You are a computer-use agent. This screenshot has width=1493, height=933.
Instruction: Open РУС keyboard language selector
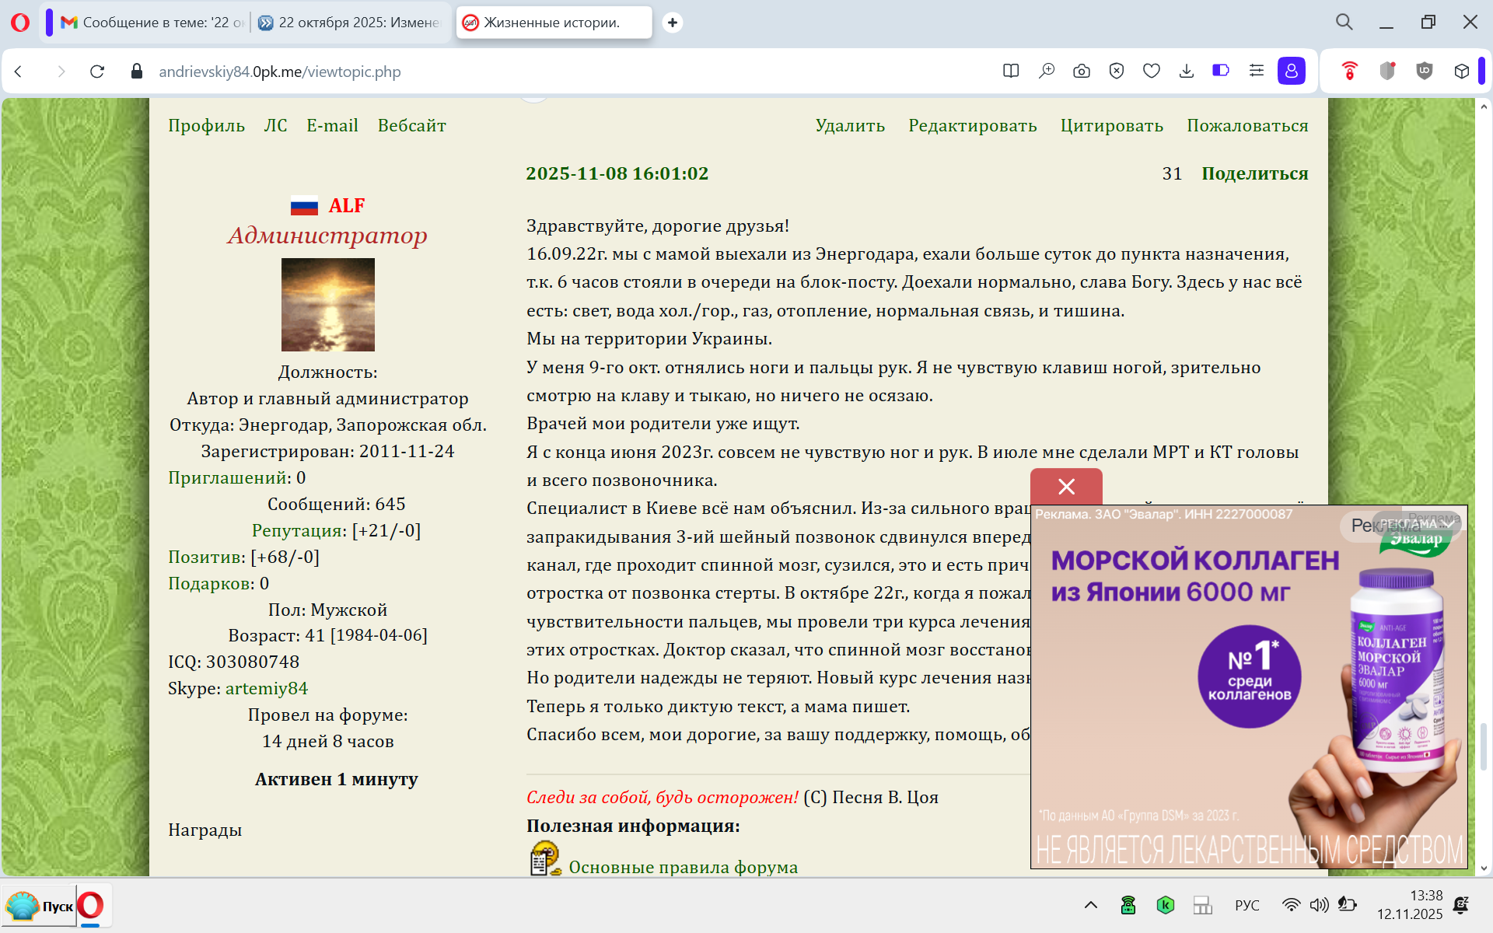[x=1247, y=905]
